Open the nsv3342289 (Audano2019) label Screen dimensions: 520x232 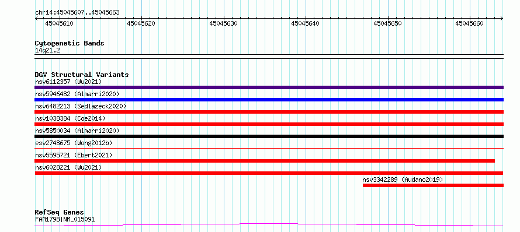point(403,180)
